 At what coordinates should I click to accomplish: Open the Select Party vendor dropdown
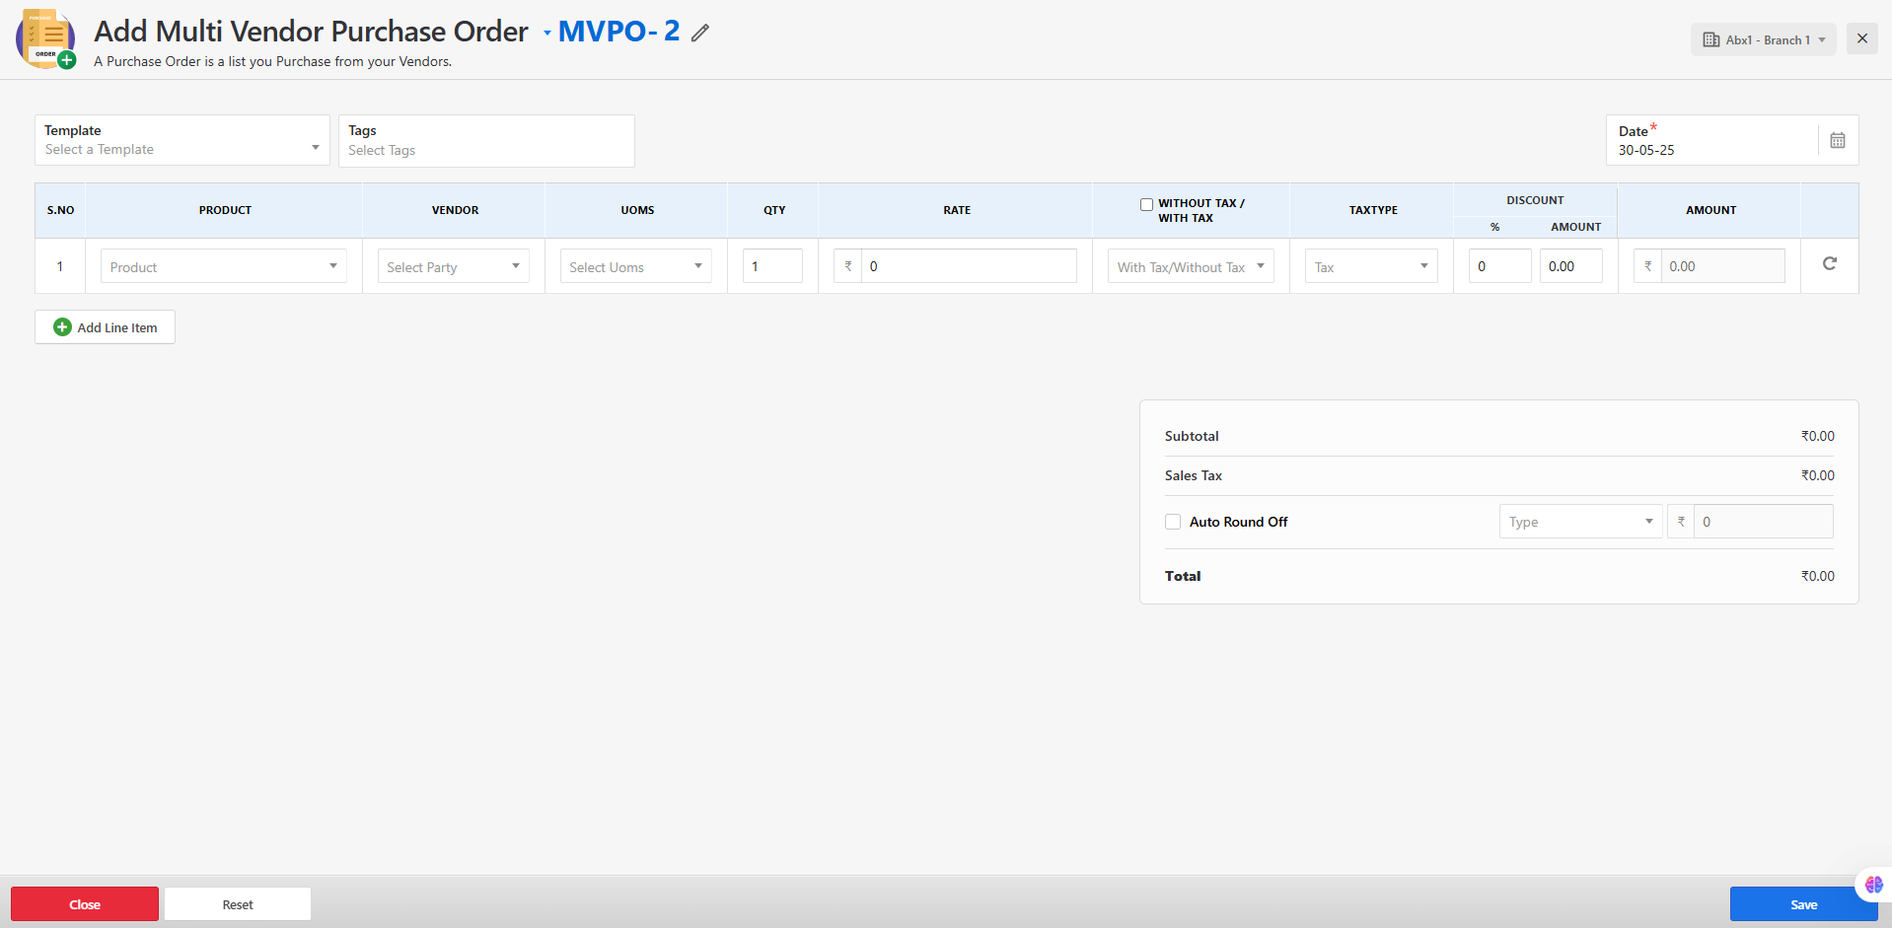click(x=453, y=266)
